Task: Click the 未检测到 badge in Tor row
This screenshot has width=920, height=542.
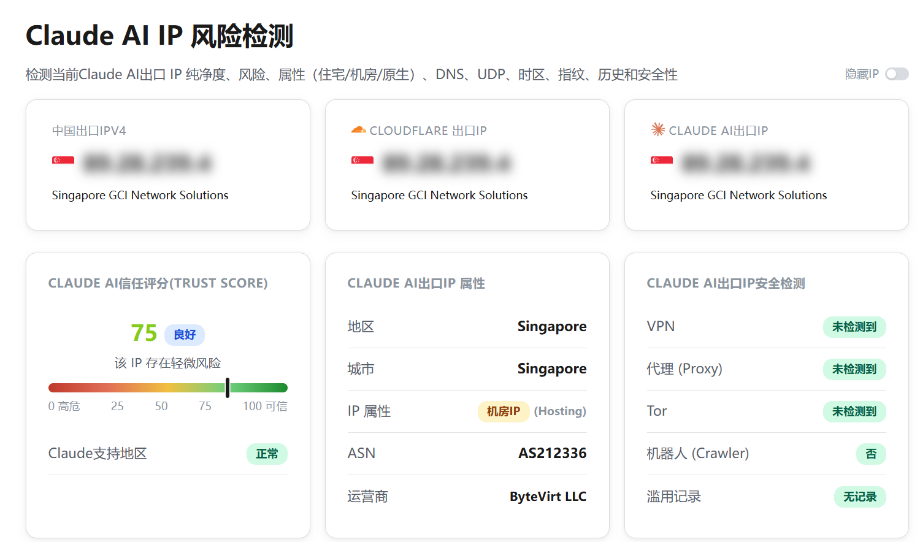Action: (x=854, y=411)
